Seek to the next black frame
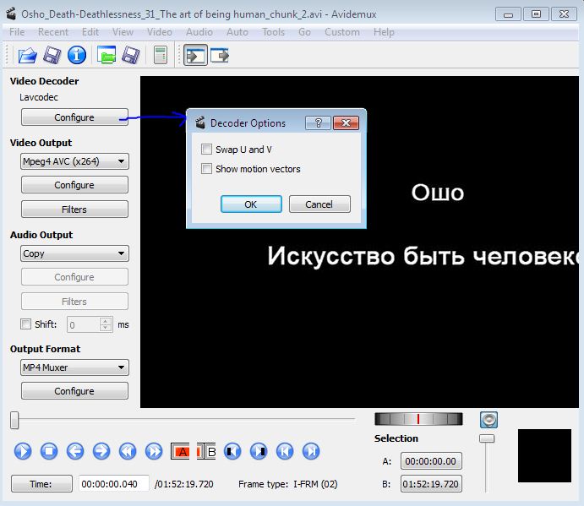 coord(259,451)
